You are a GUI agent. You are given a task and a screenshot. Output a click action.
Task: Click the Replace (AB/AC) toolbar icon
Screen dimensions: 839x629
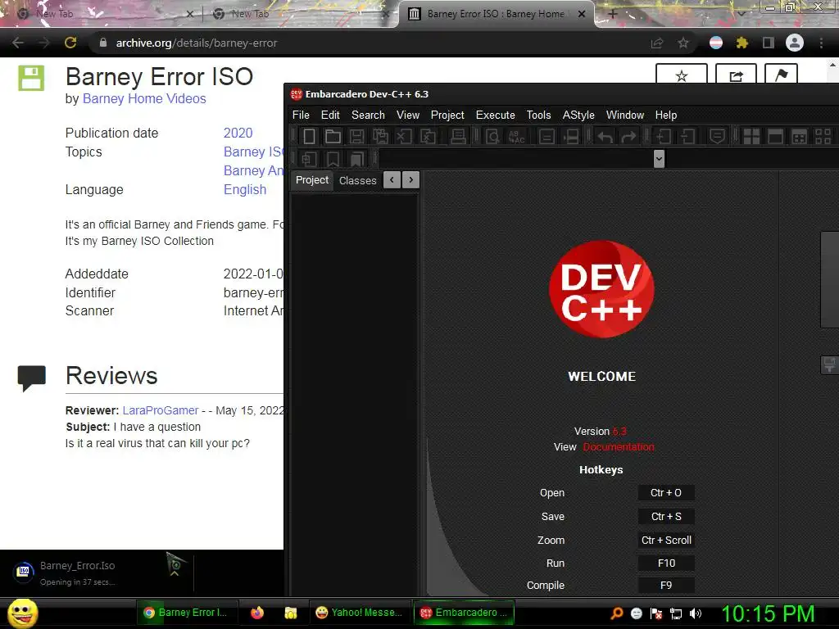click(x=516, y=137)
